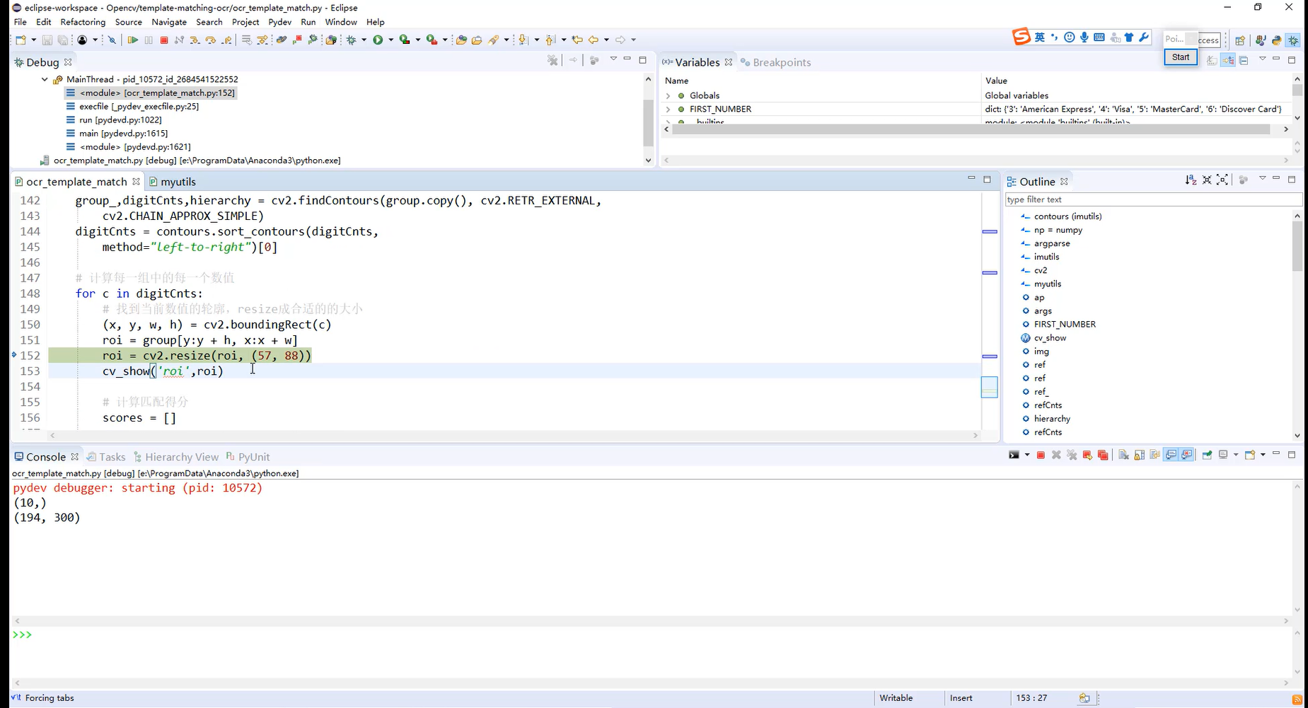Click the Variables horizontal scrollbar thumb
The image size is (1308, 708).
coord(971,129)
